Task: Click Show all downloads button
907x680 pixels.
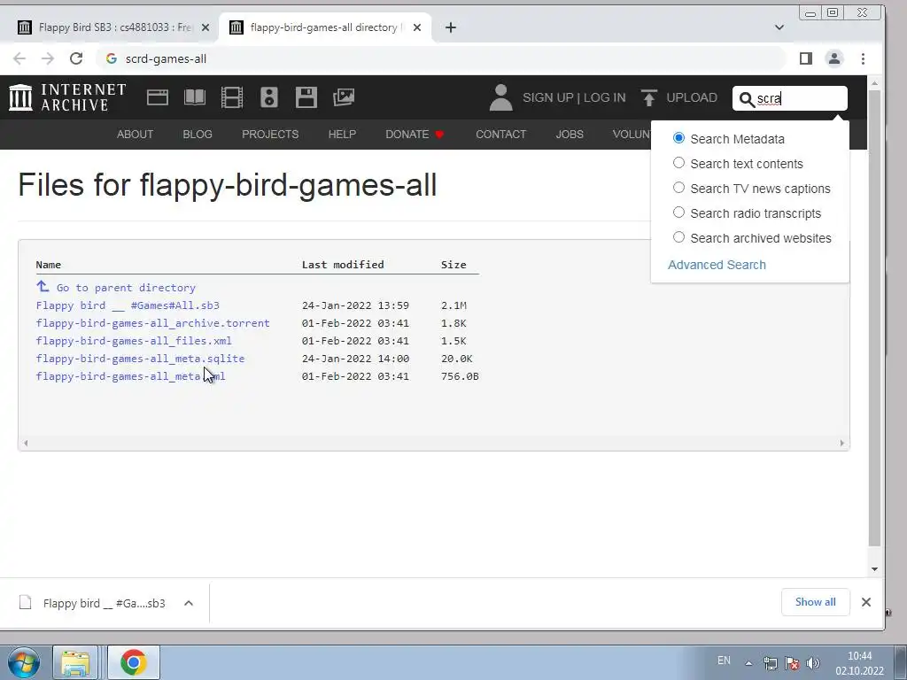Action: [x=815, y=602]
